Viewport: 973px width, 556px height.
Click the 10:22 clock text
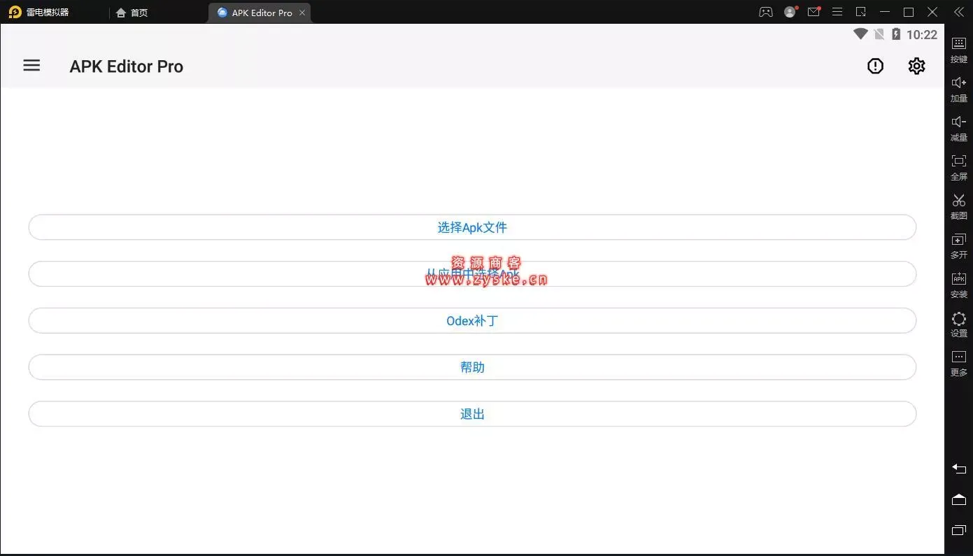[922, 34]
